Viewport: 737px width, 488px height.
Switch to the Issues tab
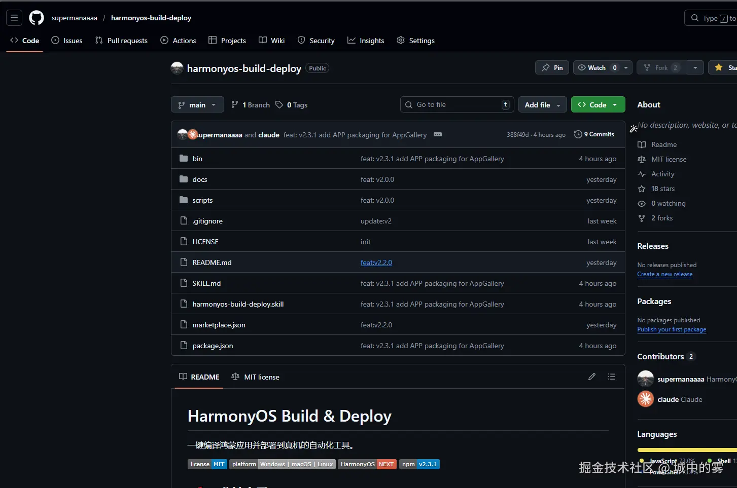[x=67, y=41]
